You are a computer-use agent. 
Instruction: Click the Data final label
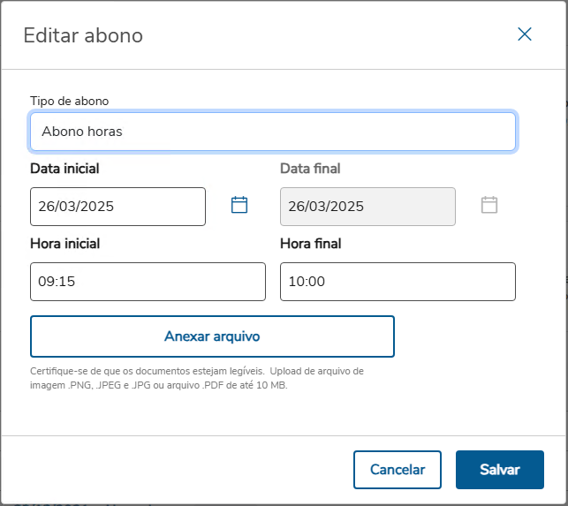(x=310, y=169)
